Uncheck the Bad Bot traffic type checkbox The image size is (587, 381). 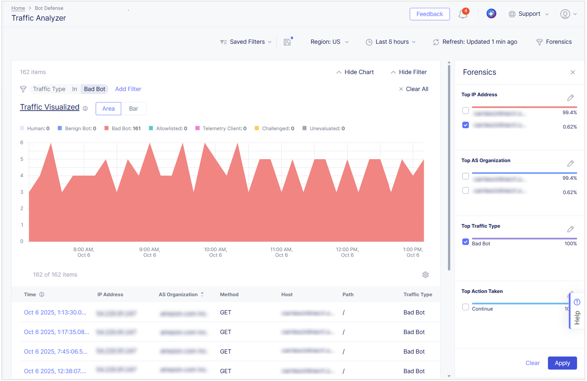466,242
